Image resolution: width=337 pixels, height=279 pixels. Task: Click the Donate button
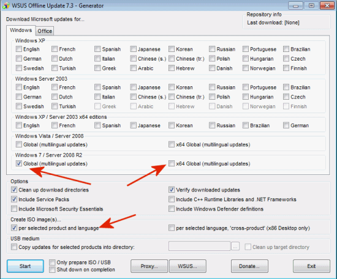249,266
